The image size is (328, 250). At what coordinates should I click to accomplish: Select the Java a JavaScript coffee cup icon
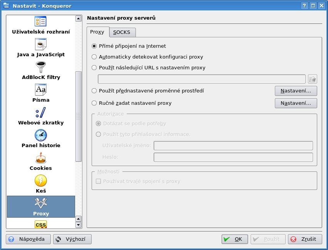pos(40,44)
